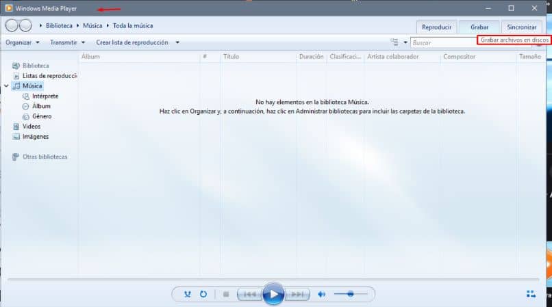Click the Listas de reproducción sidebar icon

[16, 76]
